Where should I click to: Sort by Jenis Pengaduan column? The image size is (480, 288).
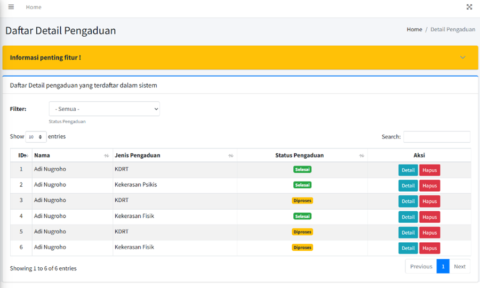pos(174,155)
